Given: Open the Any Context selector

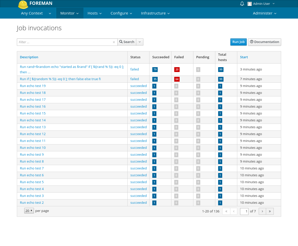Looking at the screenshot, I should pyautogui.click(x=36, y=13).
